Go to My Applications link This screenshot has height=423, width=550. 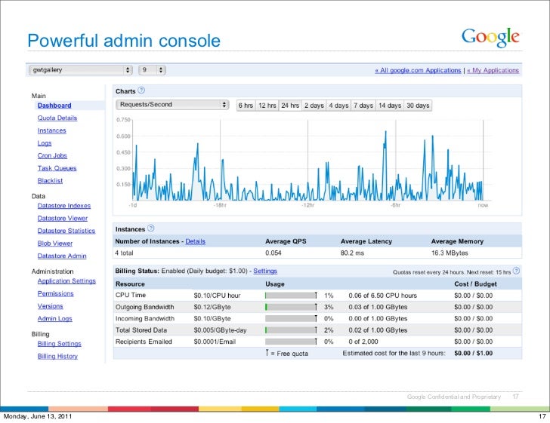[493, 70]
